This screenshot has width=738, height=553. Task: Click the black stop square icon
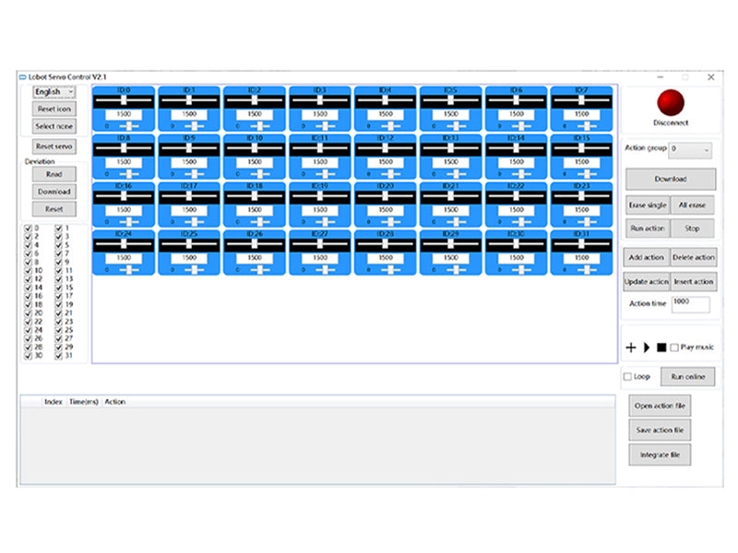click(661, 347)
